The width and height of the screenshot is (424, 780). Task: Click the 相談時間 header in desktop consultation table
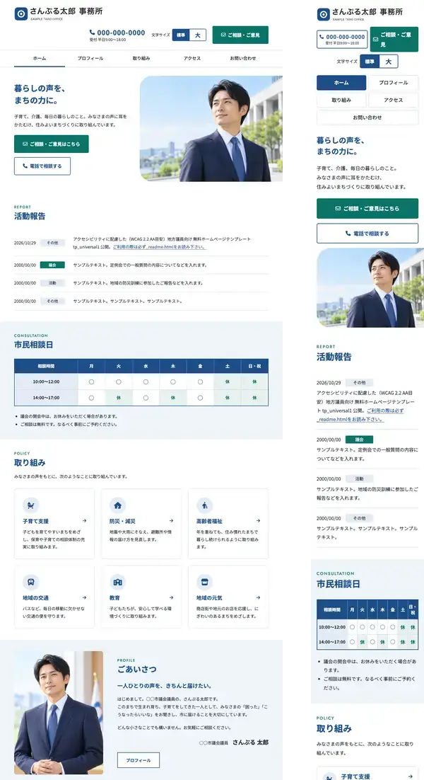[x=46, y=366]
